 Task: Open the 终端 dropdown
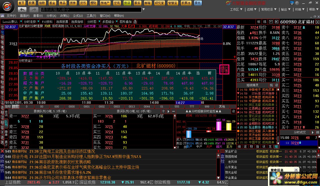pyautogui.click(x=300, y=9)
